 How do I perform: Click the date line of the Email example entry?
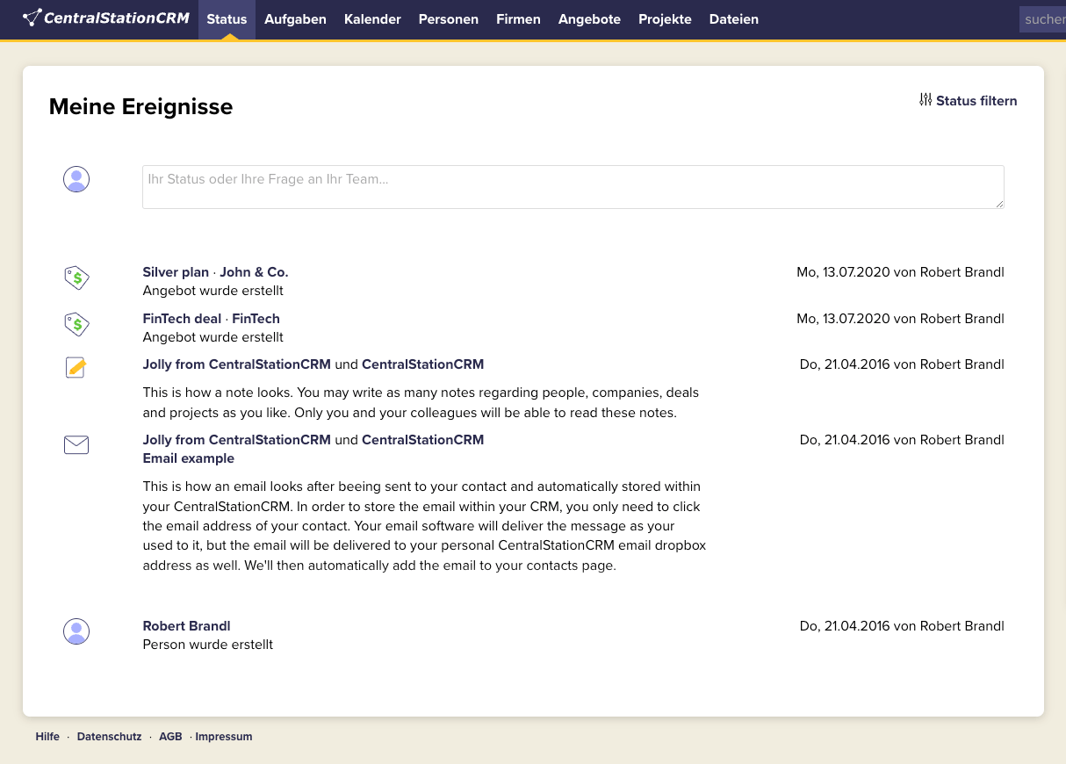(902, 440)
